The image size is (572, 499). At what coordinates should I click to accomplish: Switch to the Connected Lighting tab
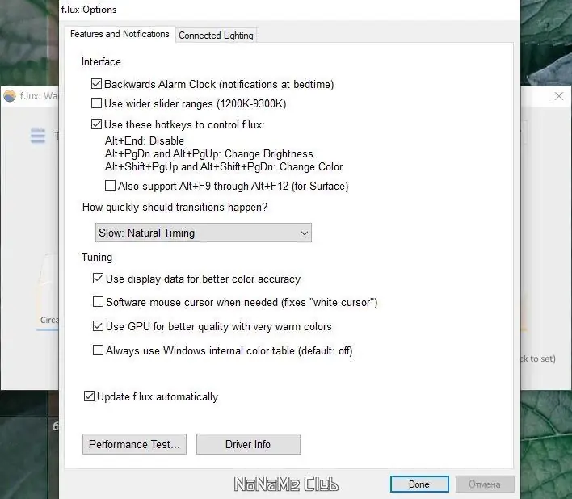(216, 36)
